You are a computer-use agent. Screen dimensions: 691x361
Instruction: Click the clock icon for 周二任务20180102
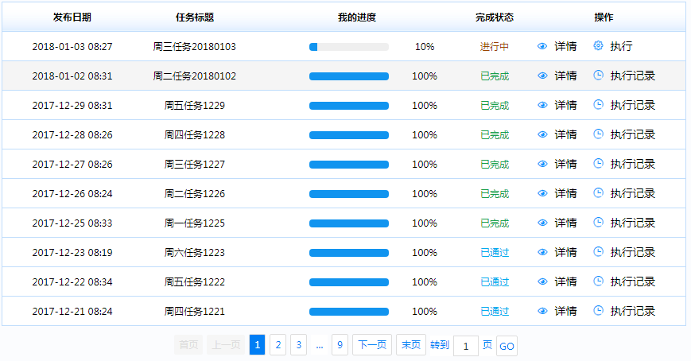pos(599,76)
